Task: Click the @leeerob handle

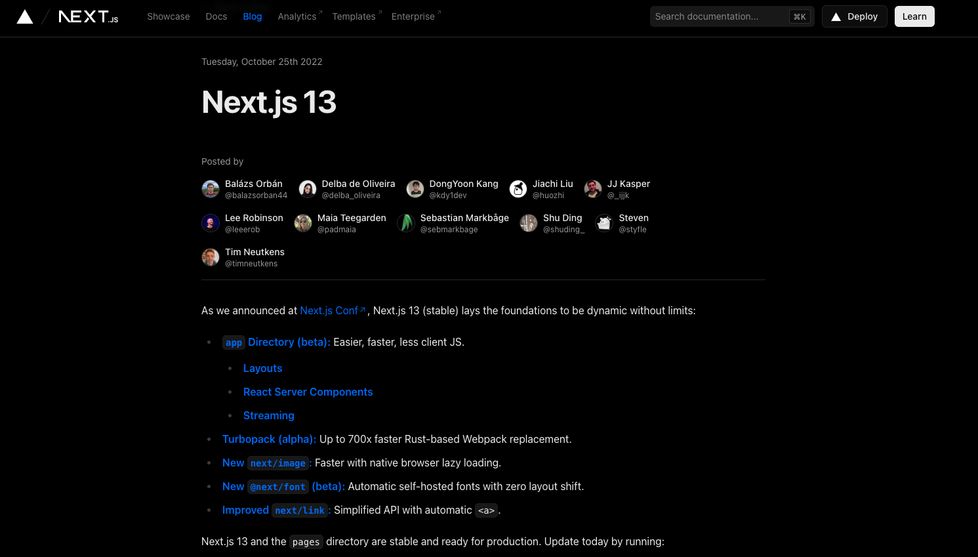Action: pos(243,230)
